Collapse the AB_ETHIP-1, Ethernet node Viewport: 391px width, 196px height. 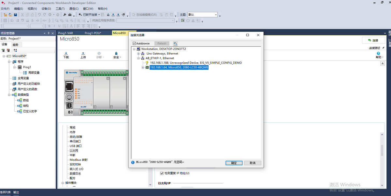[138, 58]
